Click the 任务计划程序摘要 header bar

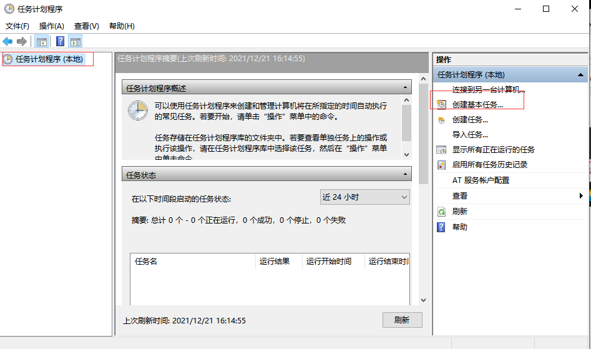tap(271, 62)
